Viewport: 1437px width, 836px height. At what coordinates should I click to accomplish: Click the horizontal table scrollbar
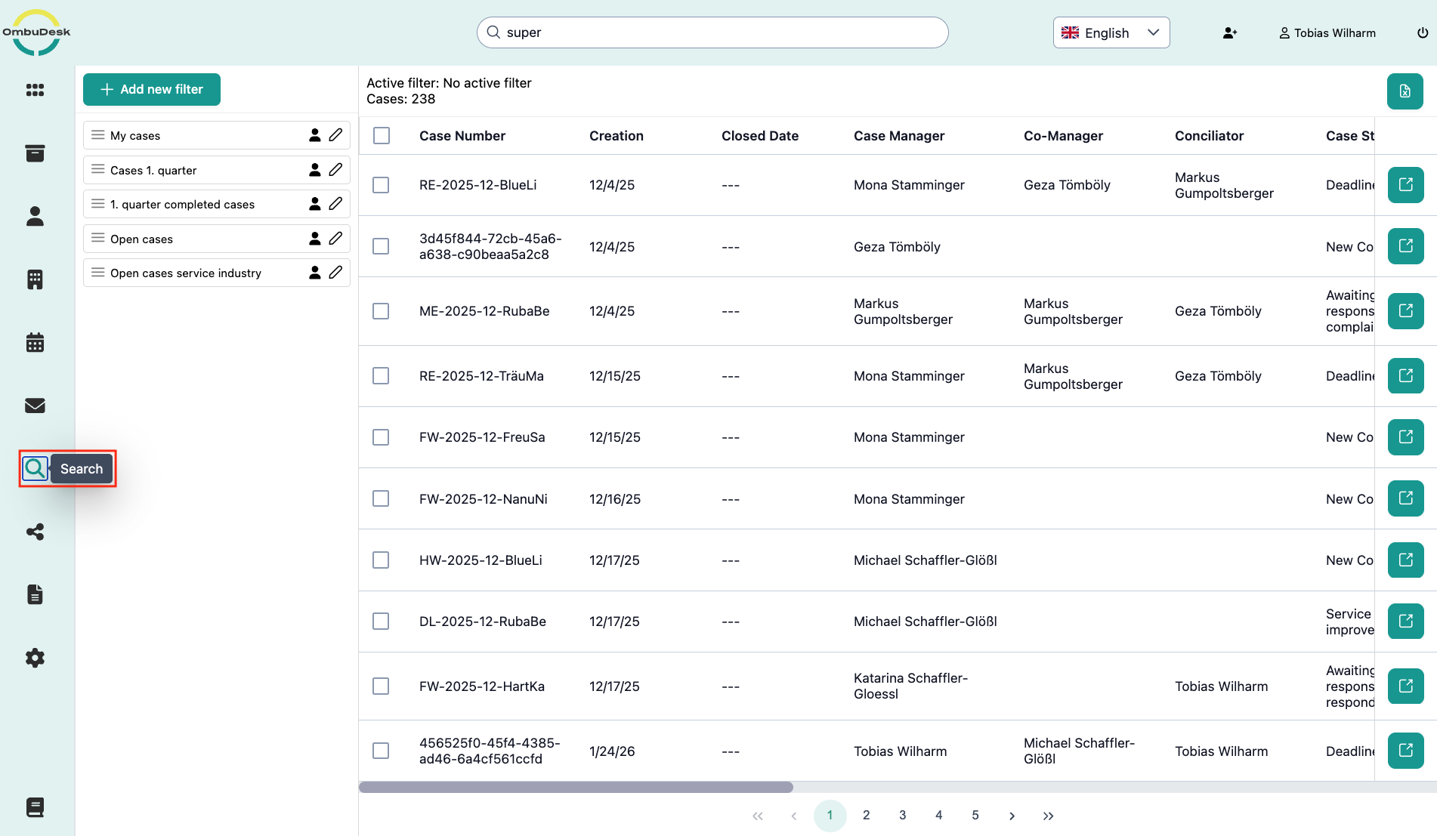(x=576, y=787)
